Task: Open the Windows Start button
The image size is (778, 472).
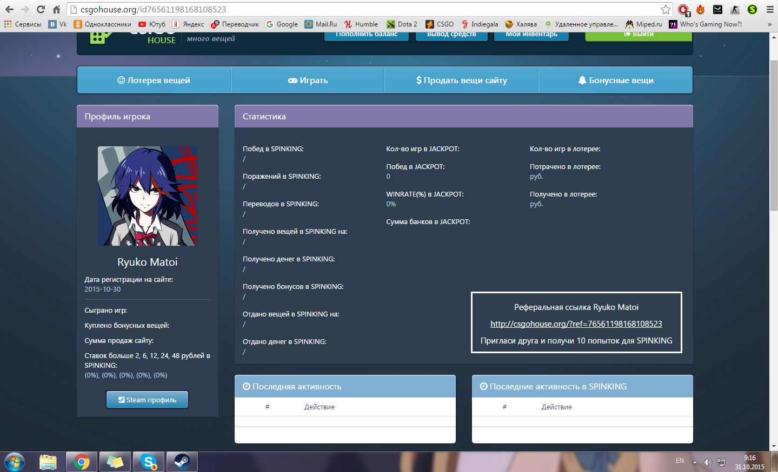Action: (x=15, y=462)
